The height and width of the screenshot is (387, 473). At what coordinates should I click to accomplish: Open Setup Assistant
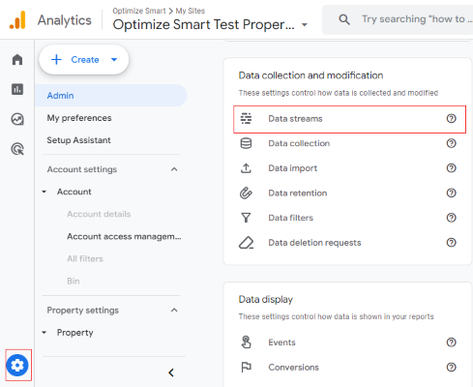tap(78, 140)
